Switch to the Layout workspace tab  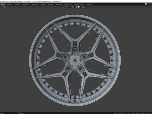pos(3,4)
